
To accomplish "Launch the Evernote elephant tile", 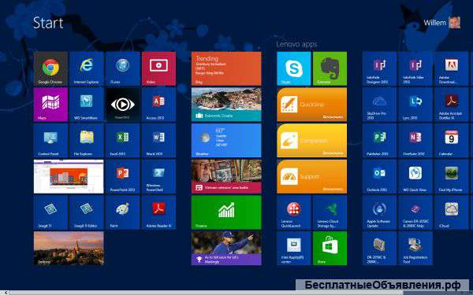I will pos(330,68).
